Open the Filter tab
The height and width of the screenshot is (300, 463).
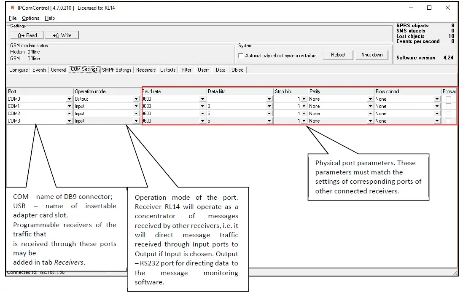point(187,70)
